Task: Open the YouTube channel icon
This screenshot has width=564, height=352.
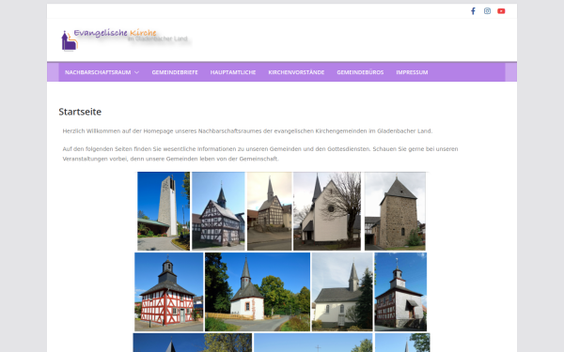Action: pos(501,11)
